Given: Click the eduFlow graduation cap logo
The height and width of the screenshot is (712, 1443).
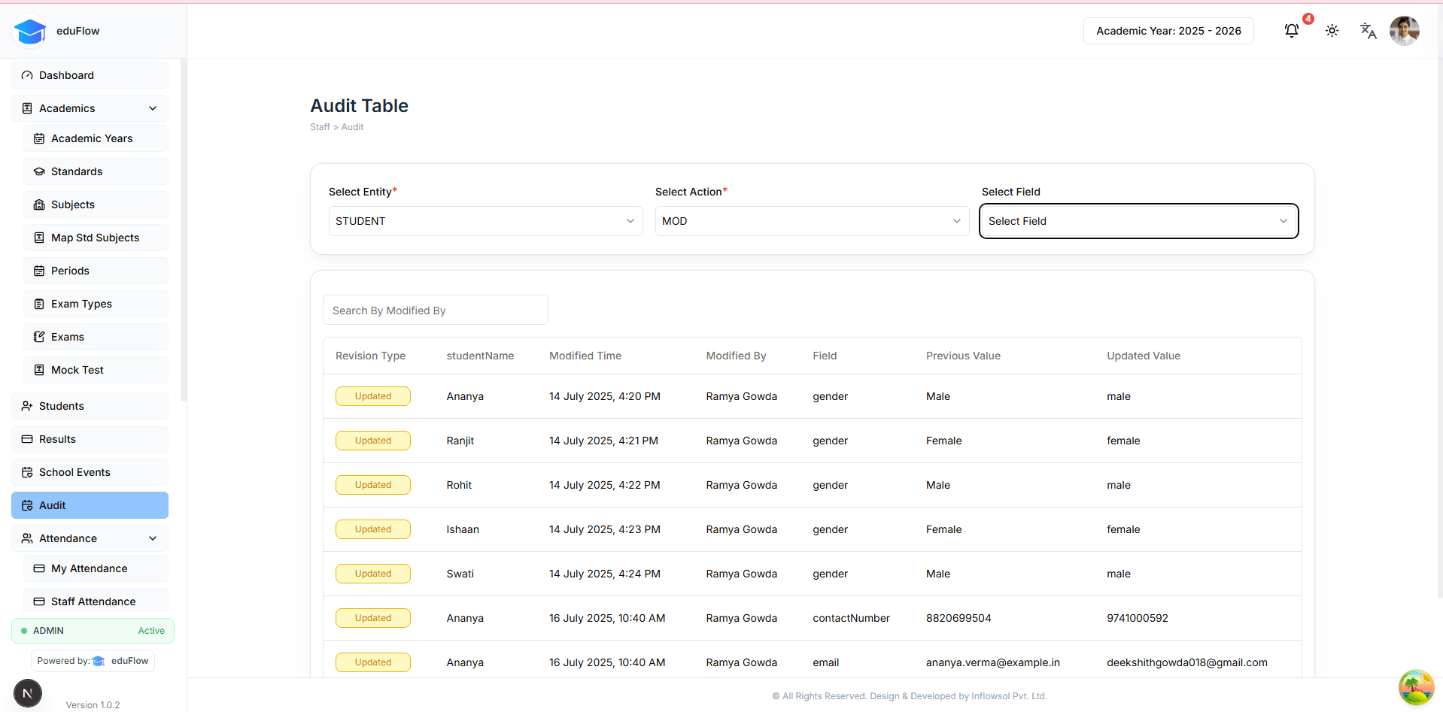Looking at the screenshot, I should [x=30, y=32].
